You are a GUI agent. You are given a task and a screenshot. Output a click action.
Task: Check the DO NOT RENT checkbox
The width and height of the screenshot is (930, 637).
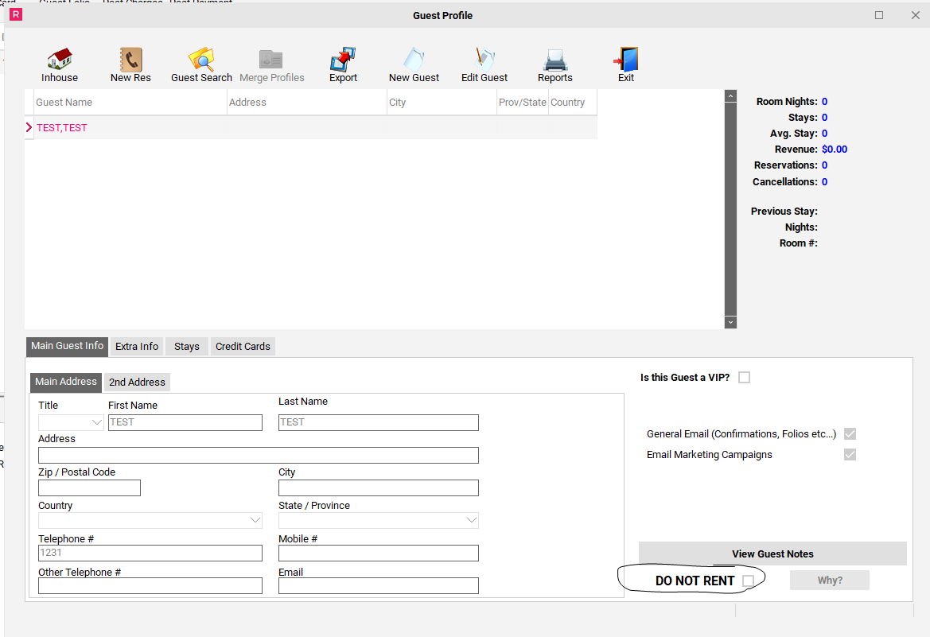(x=749, y=581)
